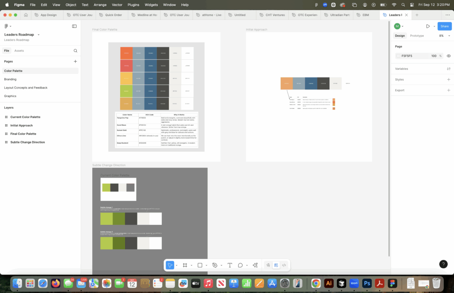The width and height of the screenshot is (454, 293).
Task: Select the Final Color Palette layer
Action: [x=23, y=134]
